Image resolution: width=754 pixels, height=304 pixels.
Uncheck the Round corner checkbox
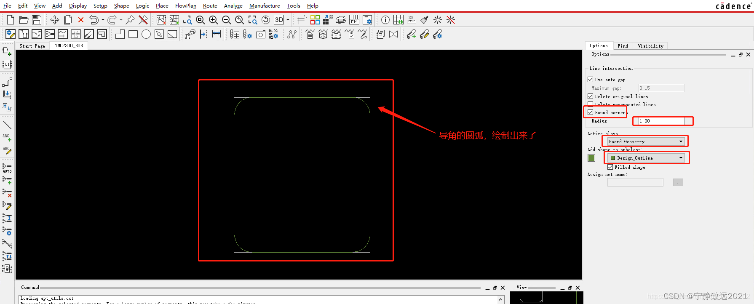coord(591,112)
